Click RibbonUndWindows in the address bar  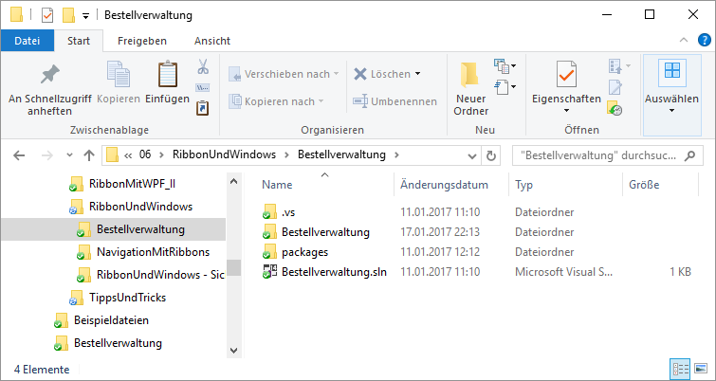[x=224, y=154]
